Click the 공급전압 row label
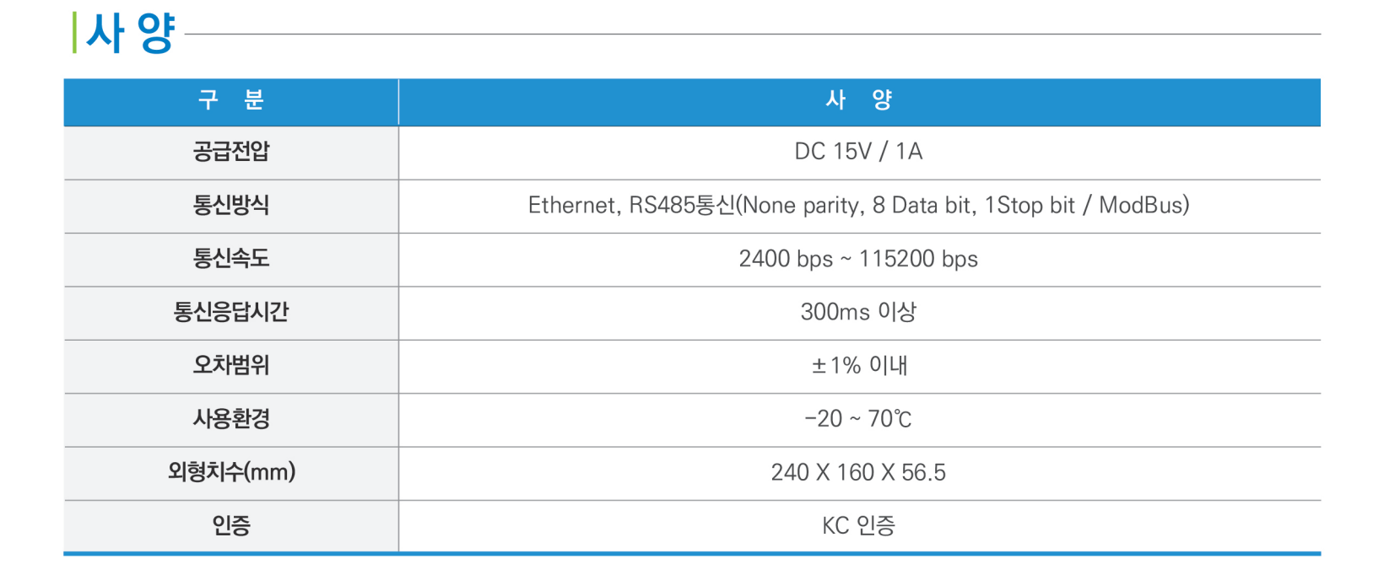1384x575 pixels. pos(231,152)
